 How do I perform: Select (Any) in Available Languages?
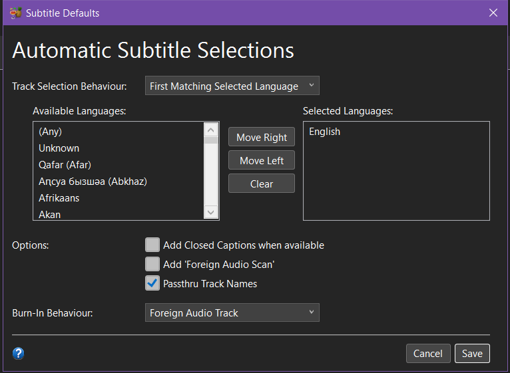[119, 131]
